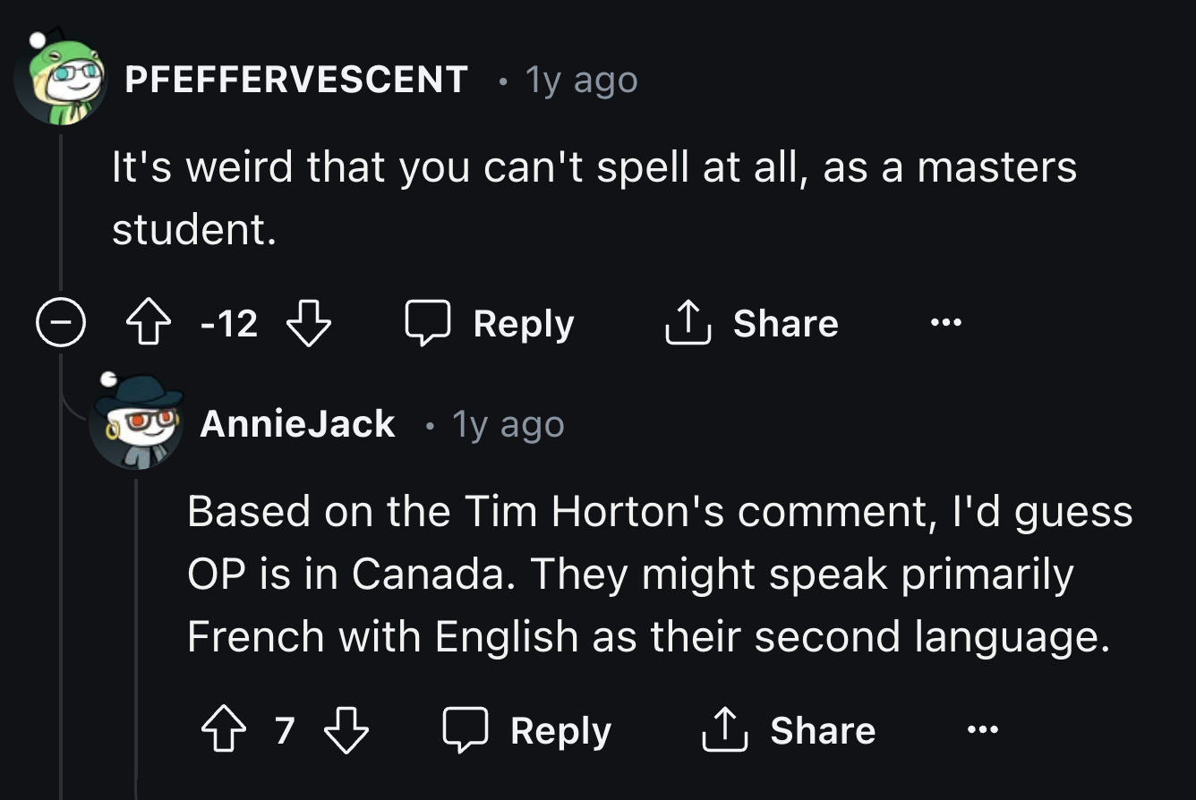Click the 1y ago timestamp on PFEFFERVESCENT's comment
This screenshot has height=800, width=1196.
pos(582,81)
